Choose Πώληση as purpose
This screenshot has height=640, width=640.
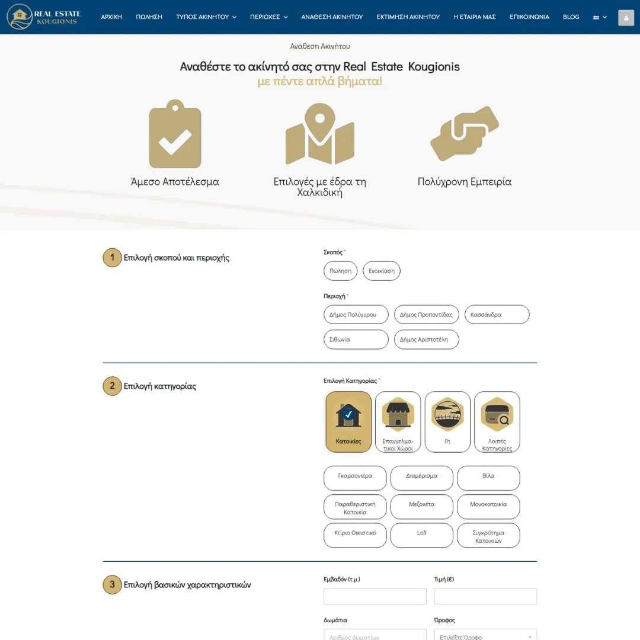(x=340, y=271)
